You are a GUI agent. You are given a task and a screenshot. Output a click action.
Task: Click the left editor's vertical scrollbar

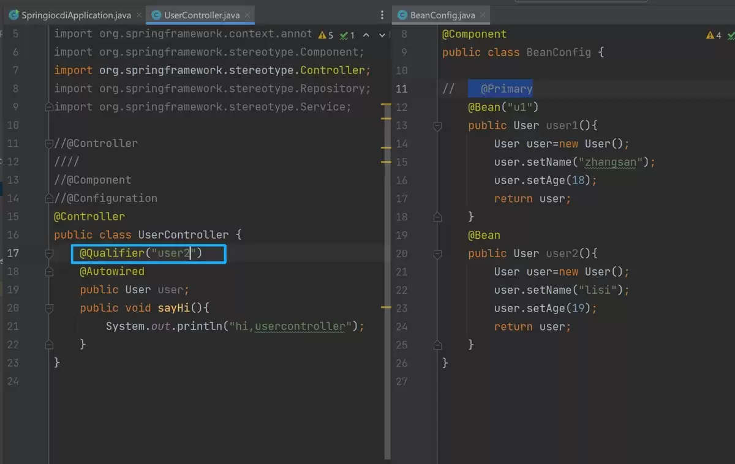tap(387, 245)
